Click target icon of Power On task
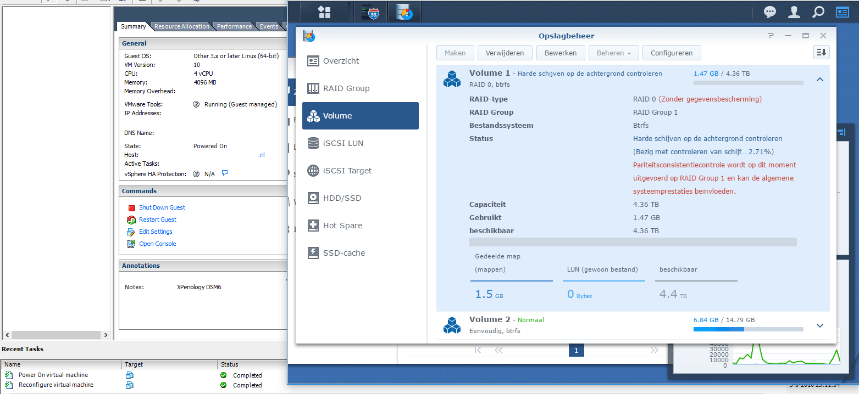Viewport: 859px width, 394px height. pos(130,375)
